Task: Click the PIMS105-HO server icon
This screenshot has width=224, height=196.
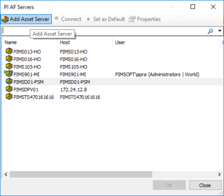Action: coord(9,67)
